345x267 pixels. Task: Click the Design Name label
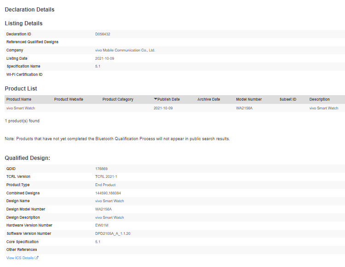[18, 201]
